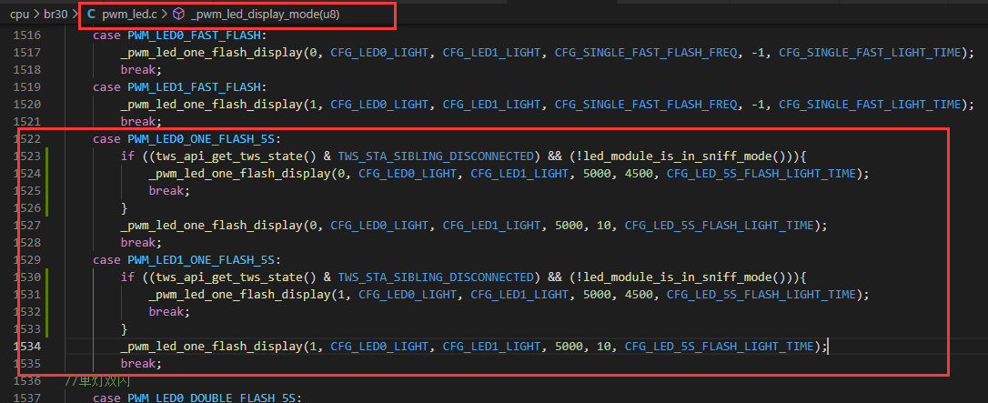Click PWM_LED1_ONE_FLASH_5S case label
Viewport: 988px width, 403px height.
pyautogui.click(x=200, y=259)
